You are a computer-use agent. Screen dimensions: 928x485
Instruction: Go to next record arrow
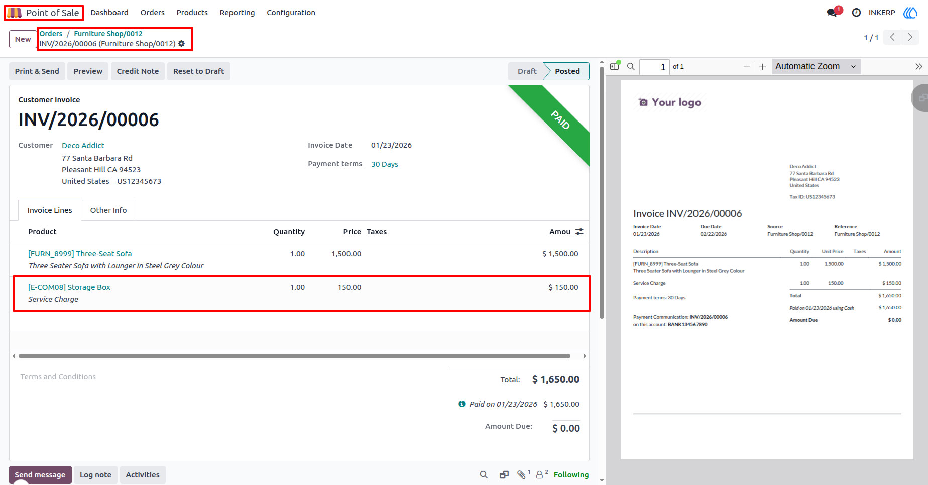(910, 37)
